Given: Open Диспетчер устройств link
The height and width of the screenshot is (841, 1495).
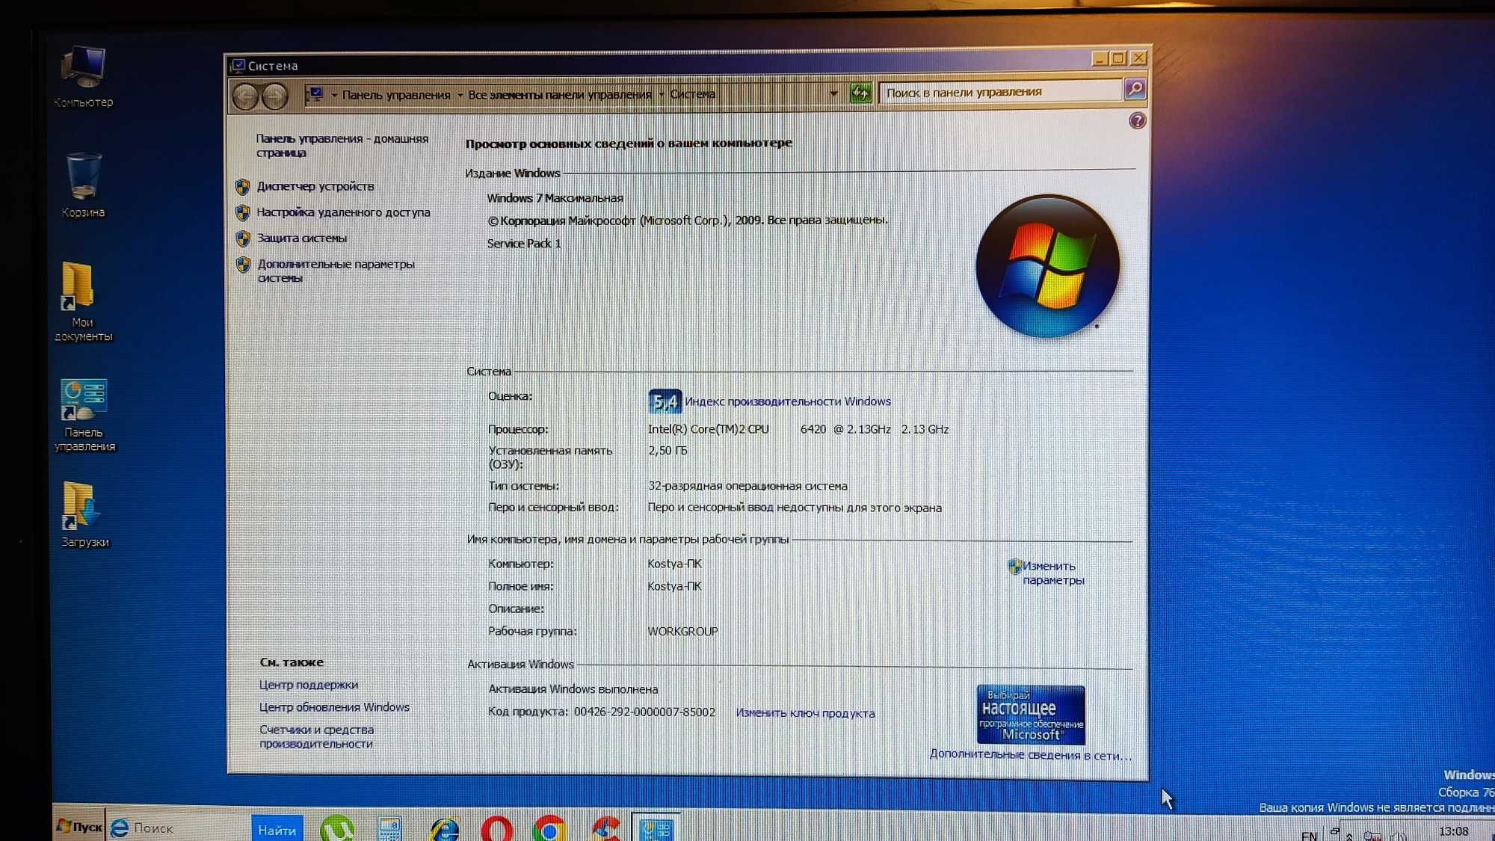Looking at the screenshot, I should (315, 186).
